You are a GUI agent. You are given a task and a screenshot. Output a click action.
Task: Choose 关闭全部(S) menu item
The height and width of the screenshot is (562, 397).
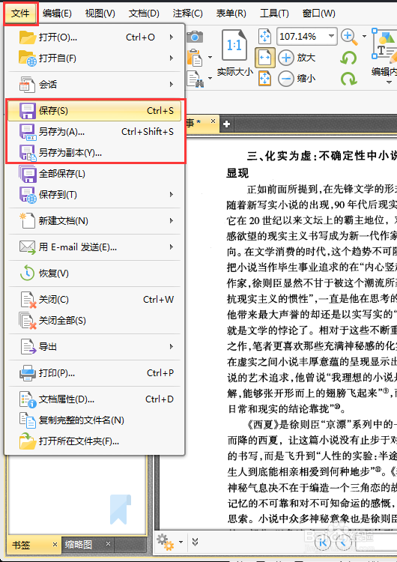[x=94, y=321]
